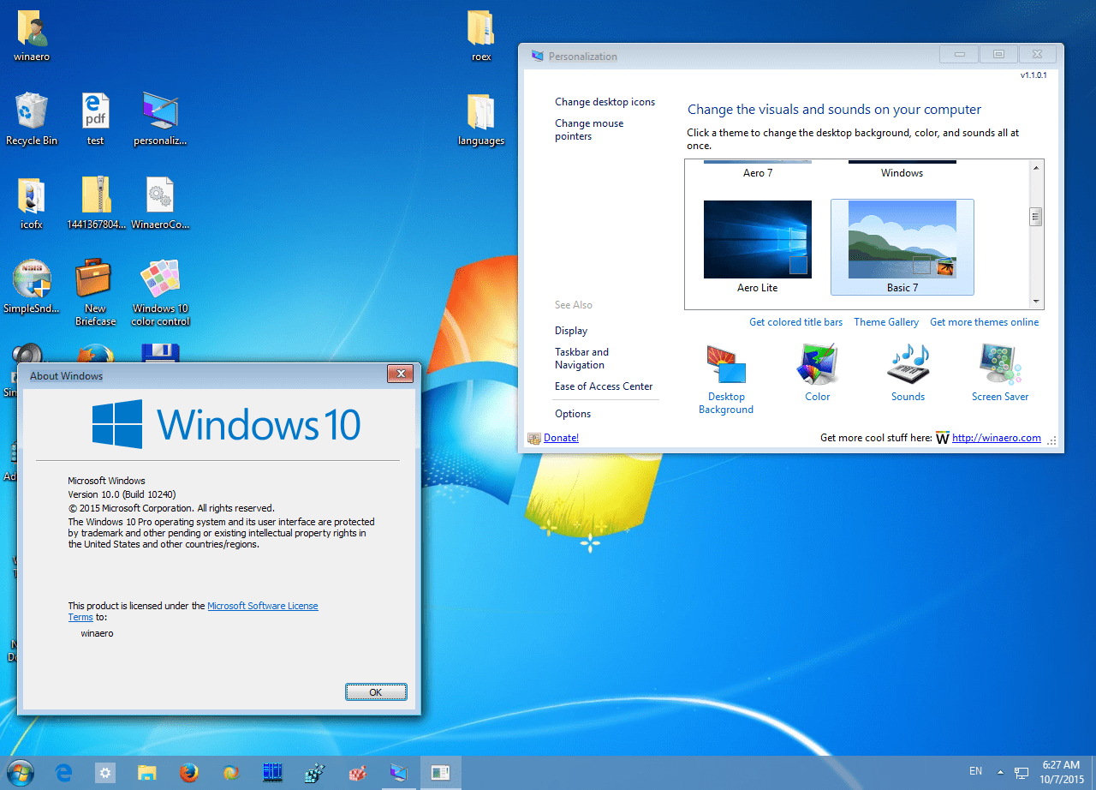1096x790 pixels.
Task: Click theme list scroll up arrow
Action: [1036, 168]
